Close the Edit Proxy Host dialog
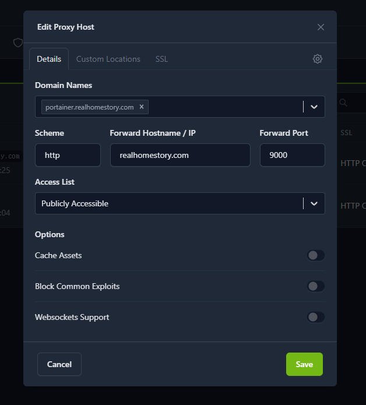366x405 pixels. (x=321, y=27)
